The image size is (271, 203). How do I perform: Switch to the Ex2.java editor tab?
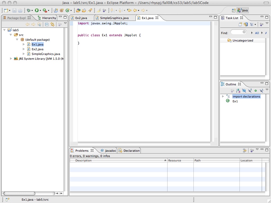pyautogui.click(x=81, y=18)
